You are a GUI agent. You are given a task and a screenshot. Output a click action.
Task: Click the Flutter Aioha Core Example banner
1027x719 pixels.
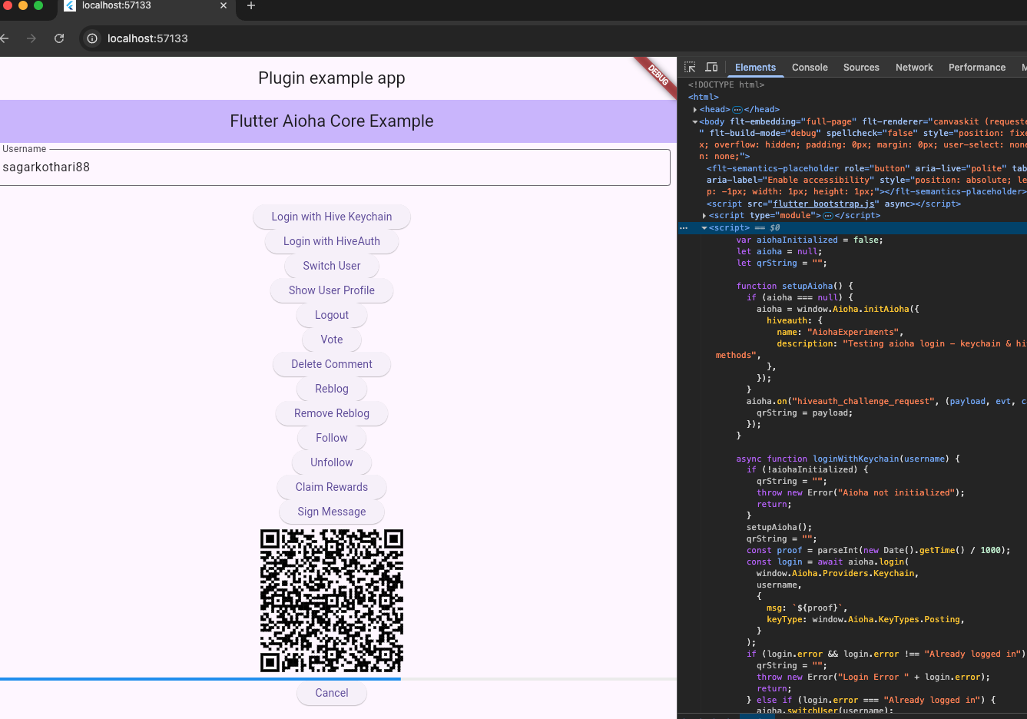coord(332,121)
